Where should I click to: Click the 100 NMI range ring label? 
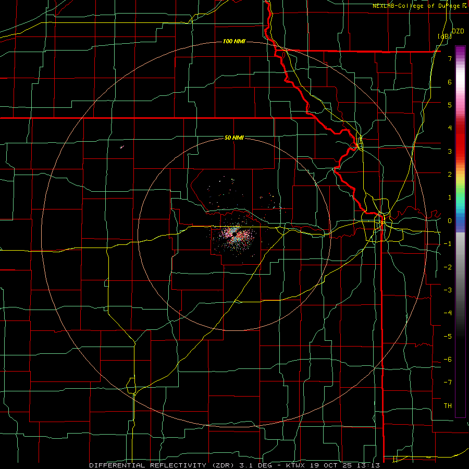(234, 41)
